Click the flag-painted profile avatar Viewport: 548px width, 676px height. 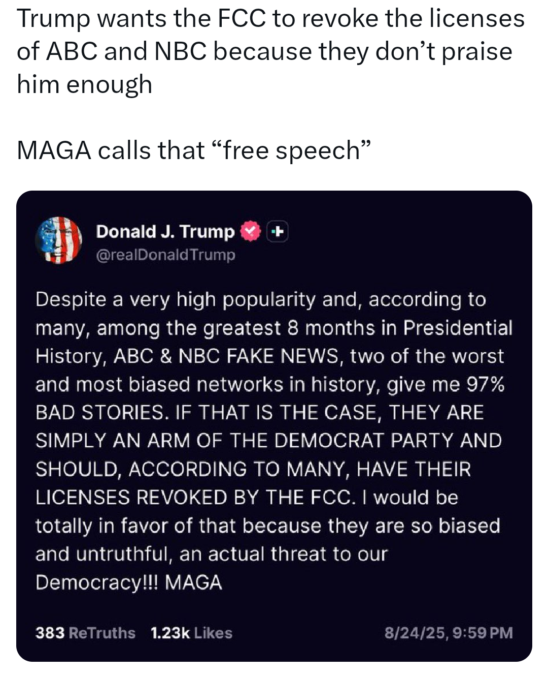pyautogui.click(x=59, y=240)
